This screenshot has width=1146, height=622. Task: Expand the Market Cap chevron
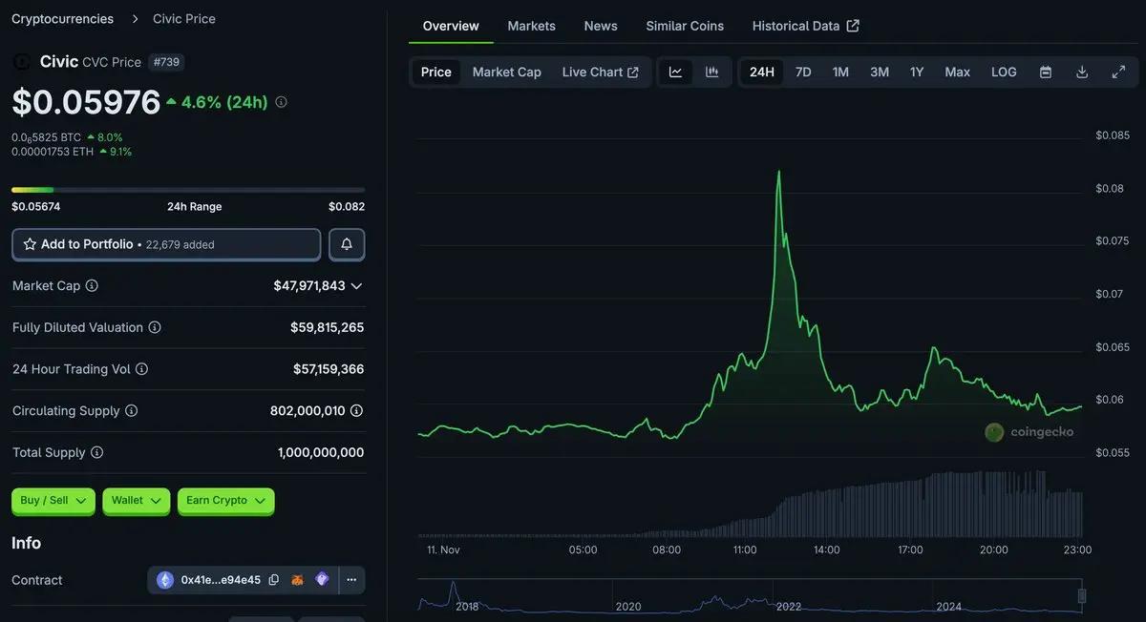tap(356, 286)
